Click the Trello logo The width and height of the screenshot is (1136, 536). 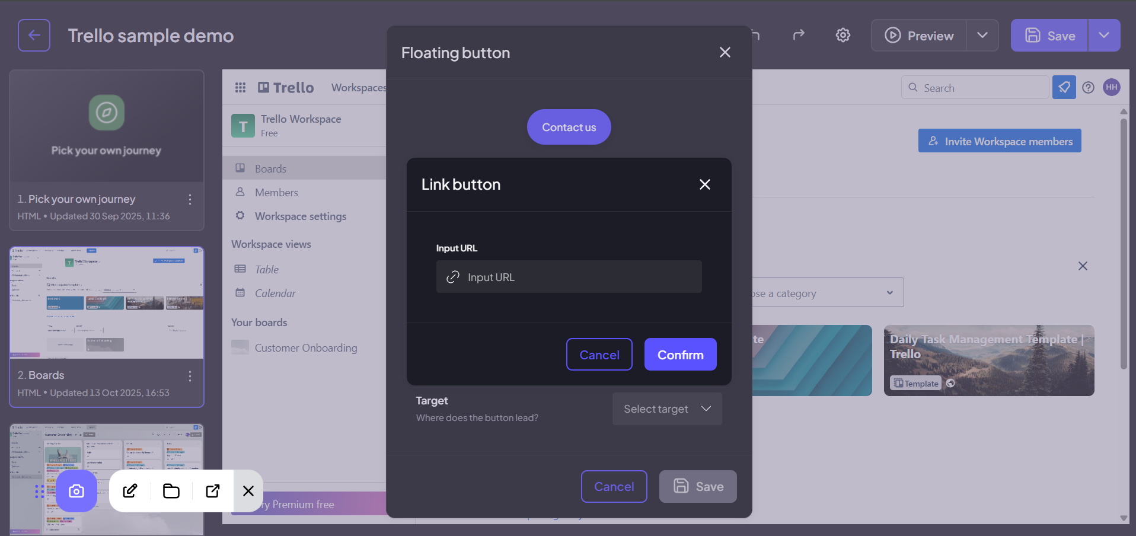(x=286, y=87)
